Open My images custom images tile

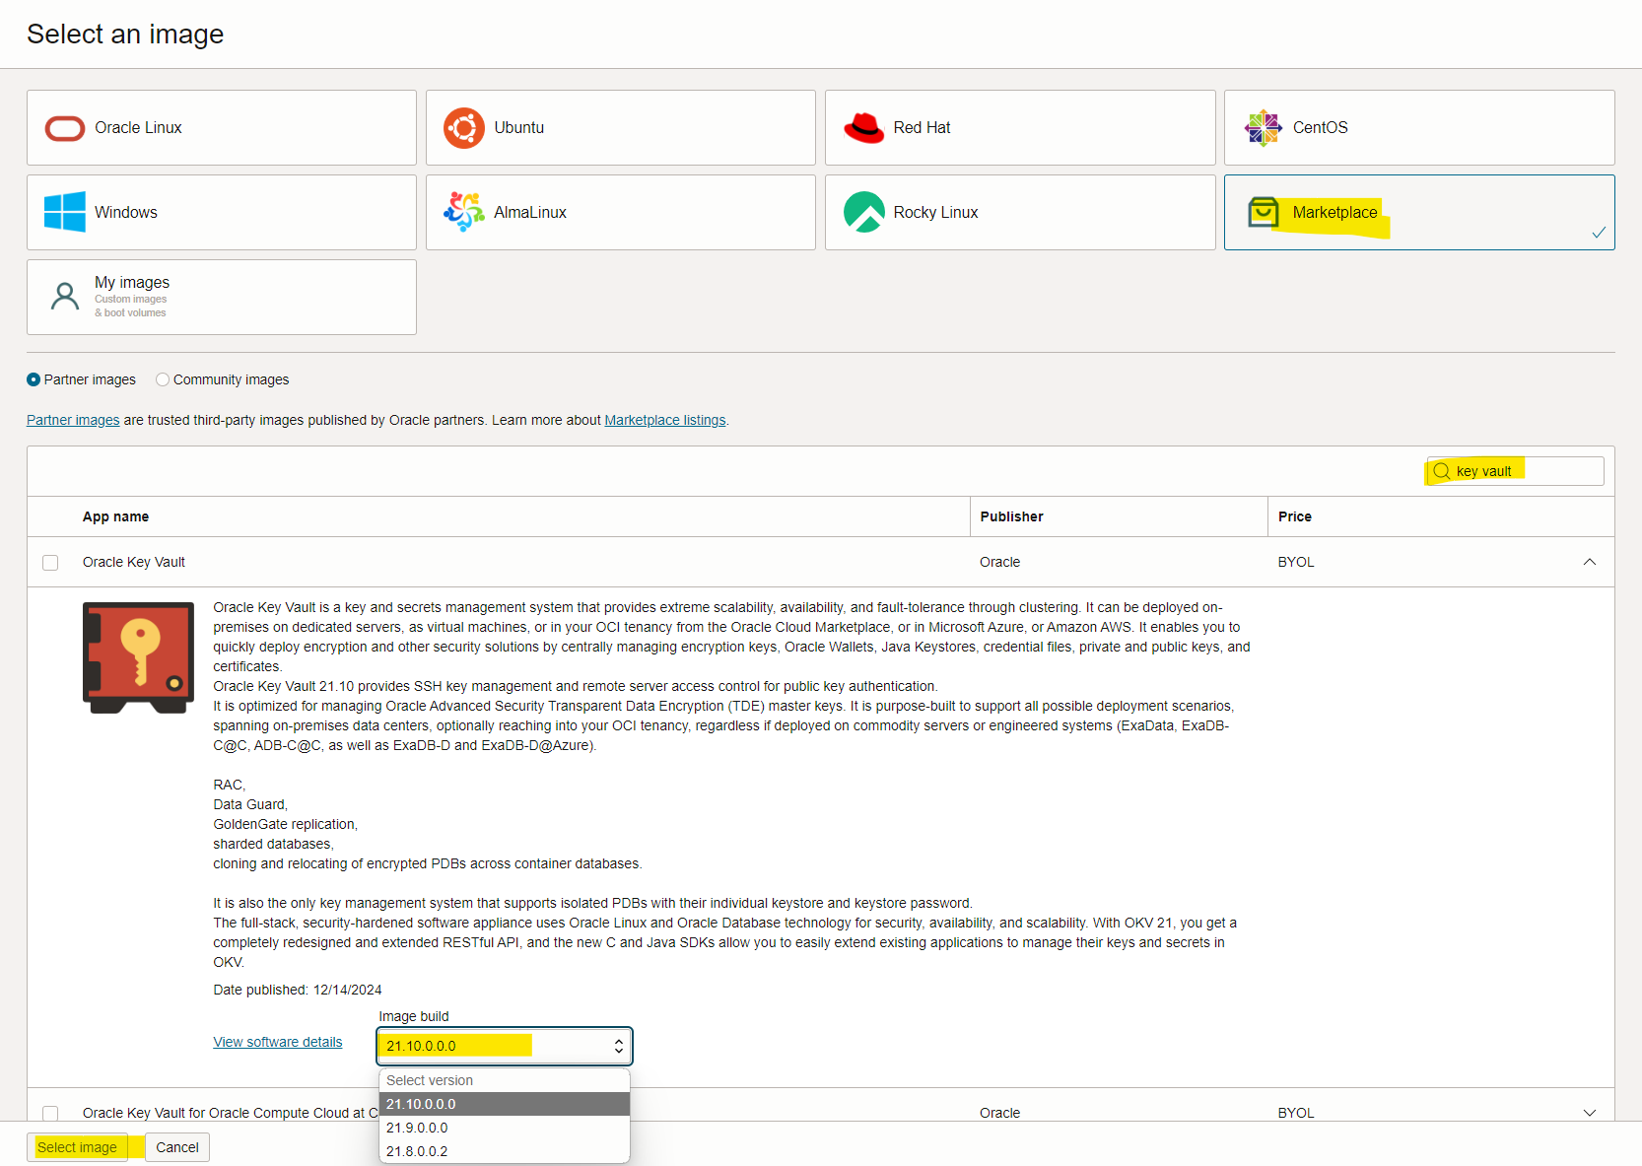221,297
